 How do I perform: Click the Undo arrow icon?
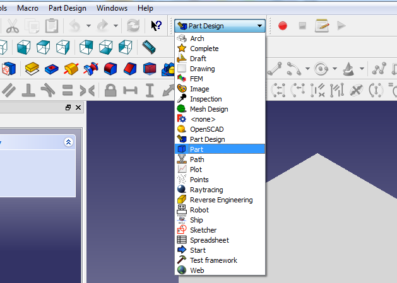(x=75, y=26)
